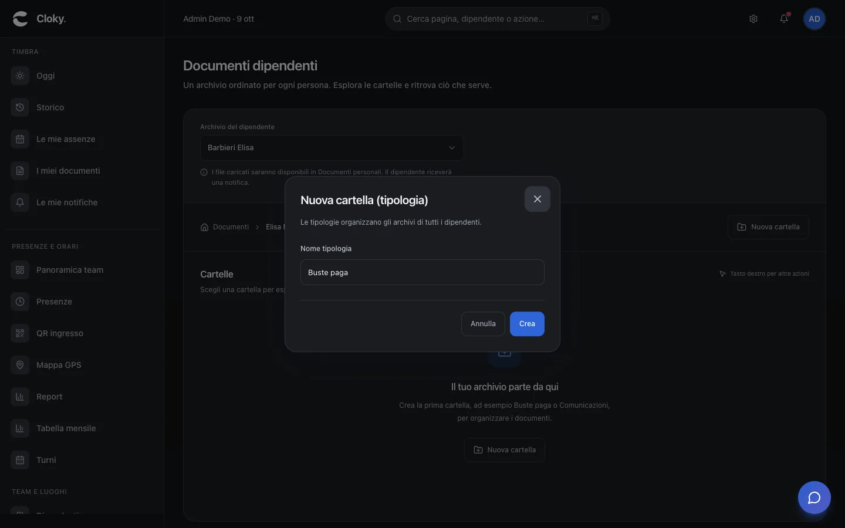Click the AD user avatar
The image size is (845, 528).
click(814, 19)
